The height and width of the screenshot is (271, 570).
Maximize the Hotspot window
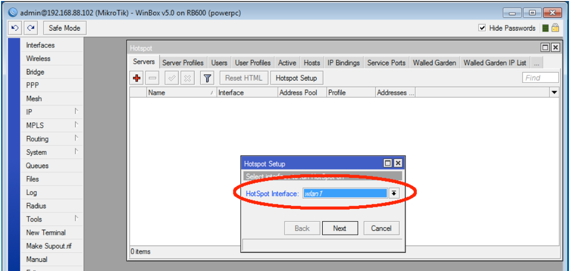point(545,47)
